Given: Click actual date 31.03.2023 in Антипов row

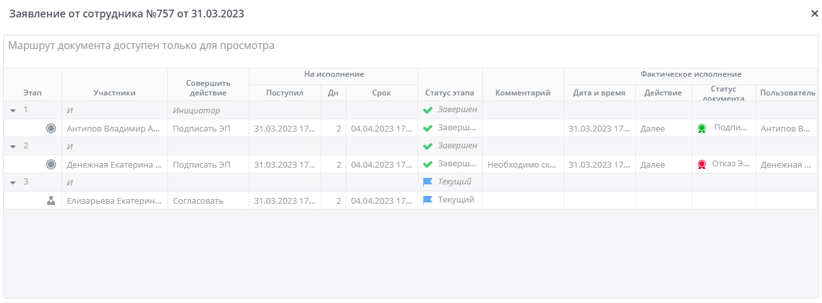Looking at the screenshot, I should pyautogui.click(x=600, y=128).
